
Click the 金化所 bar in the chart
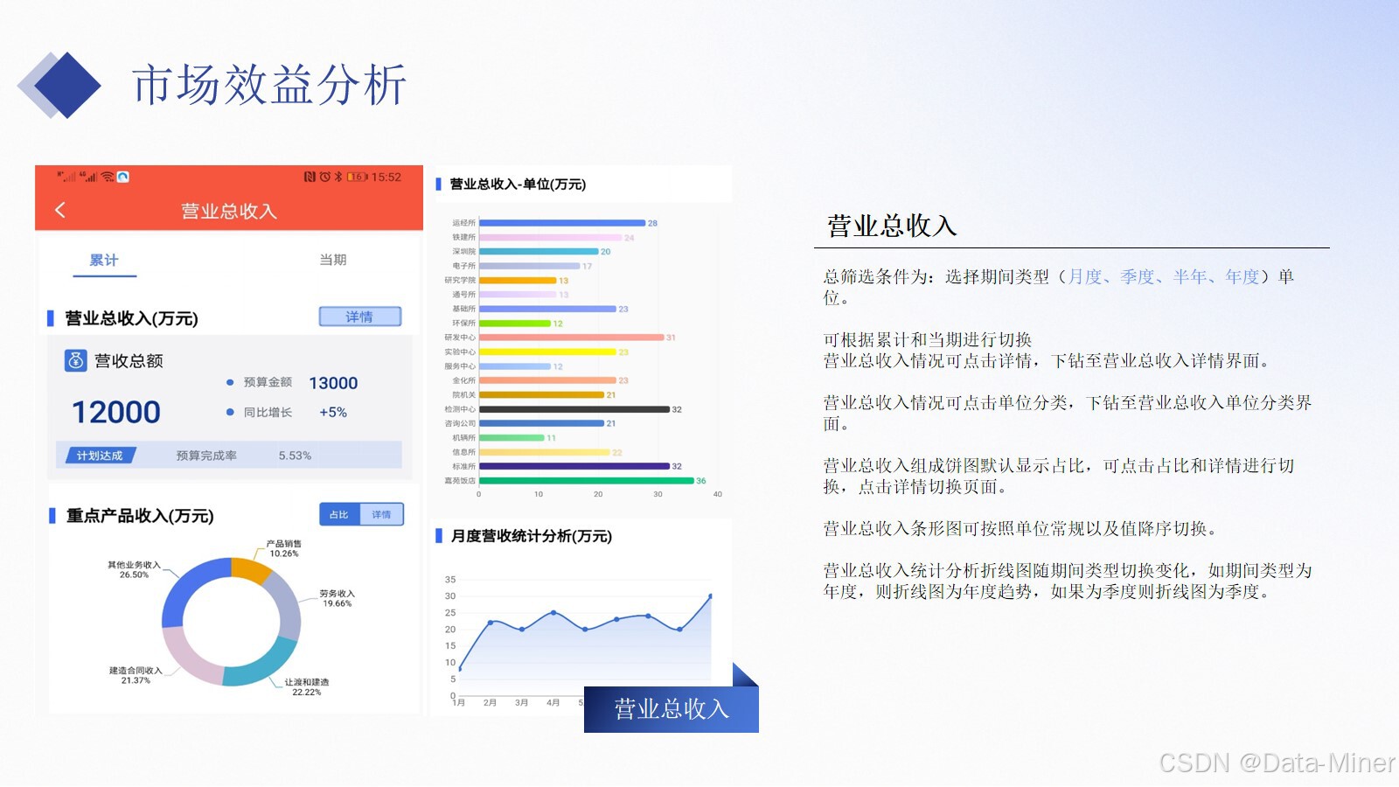coord(547,380)
